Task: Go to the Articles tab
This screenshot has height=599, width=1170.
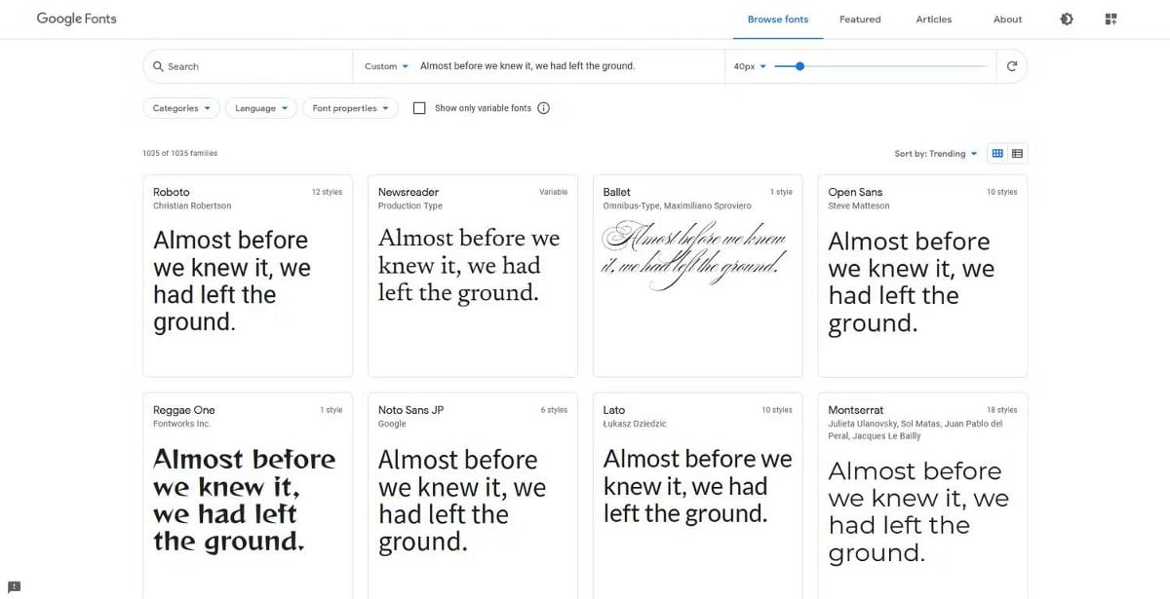Action: point(933,19)
